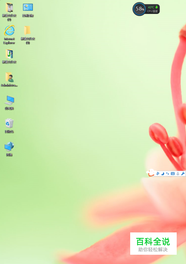This screenshot has width=186, height=264.
Task: Select the 新建文件夹 (3) empty folder
Action: (x=28, y=35)
